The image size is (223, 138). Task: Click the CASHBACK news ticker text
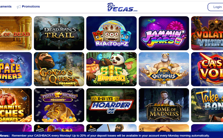(110, 136)
